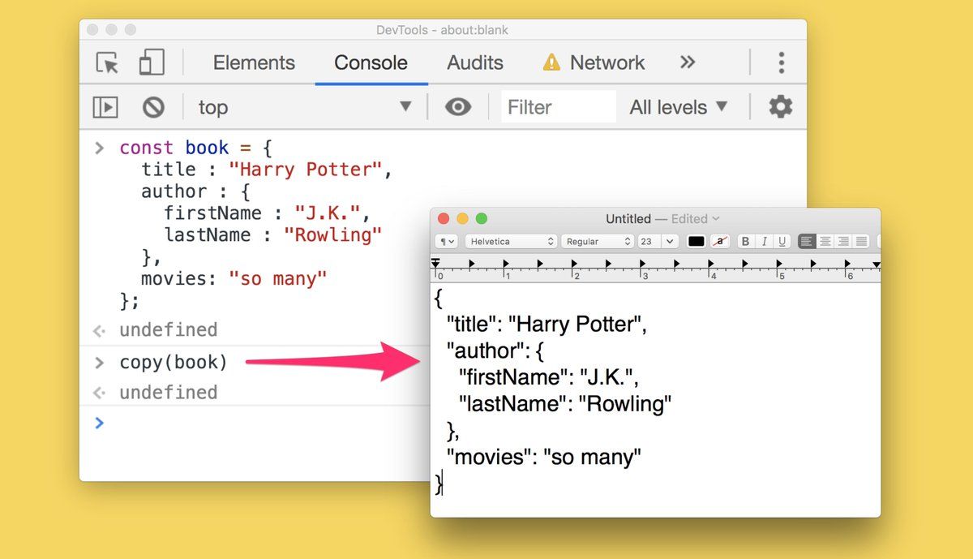
Task: Open the top context dropdown
Action: (x=306, y=107)
